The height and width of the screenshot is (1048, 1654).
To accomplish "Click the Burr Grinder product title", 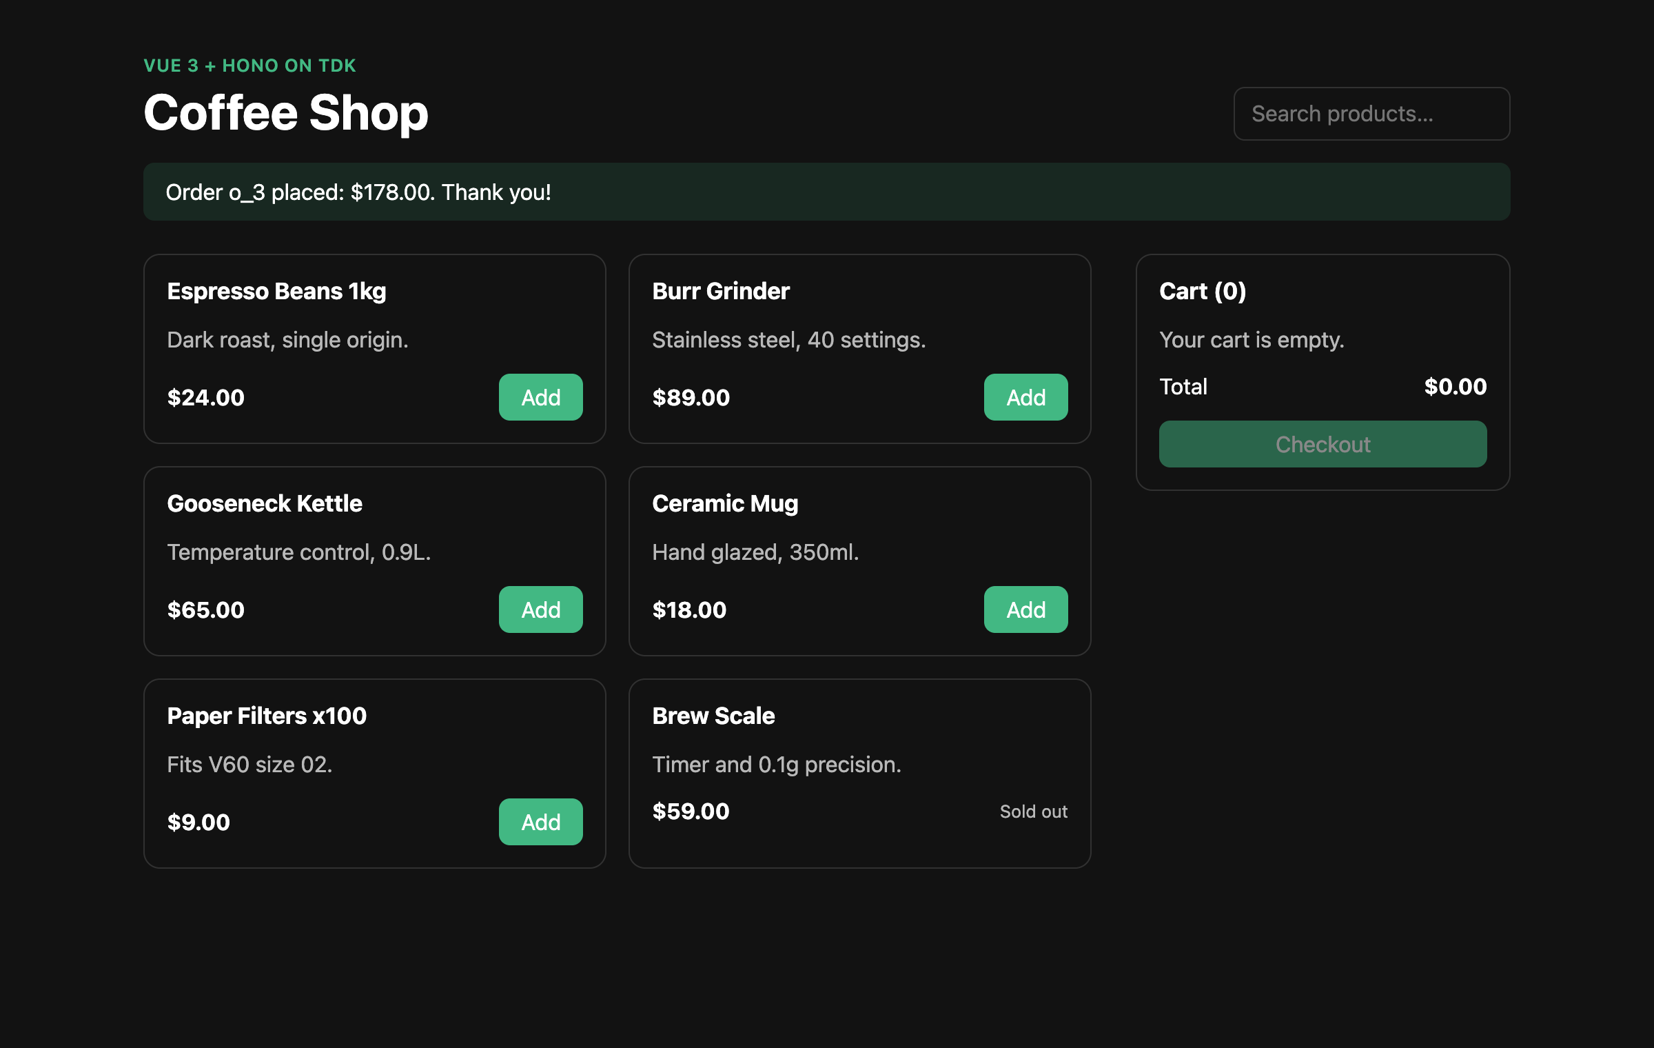I will click(x=721, y=291).
